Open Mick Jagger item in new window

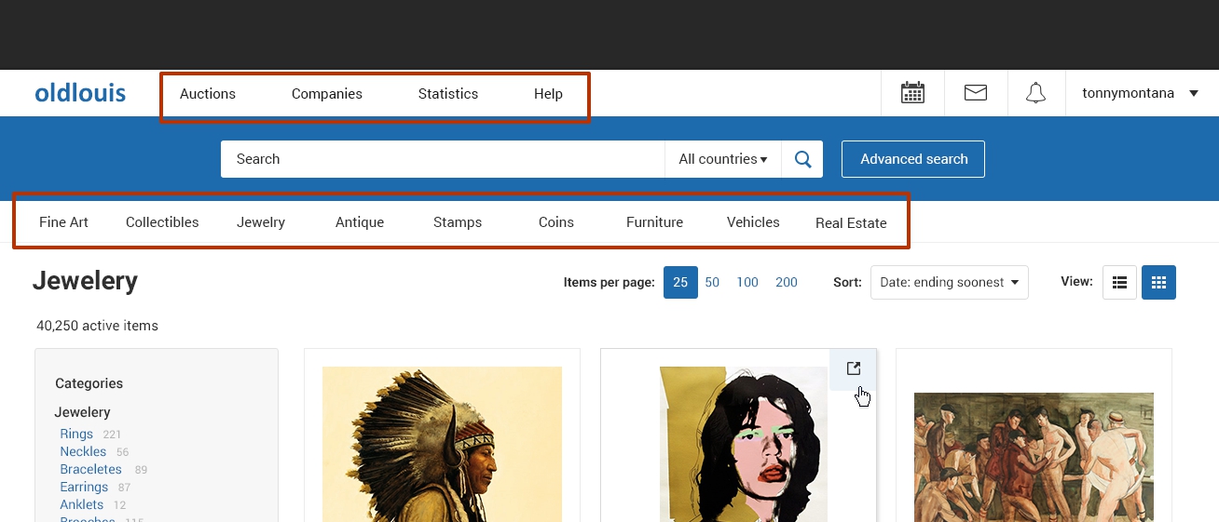tap(853, 368)
